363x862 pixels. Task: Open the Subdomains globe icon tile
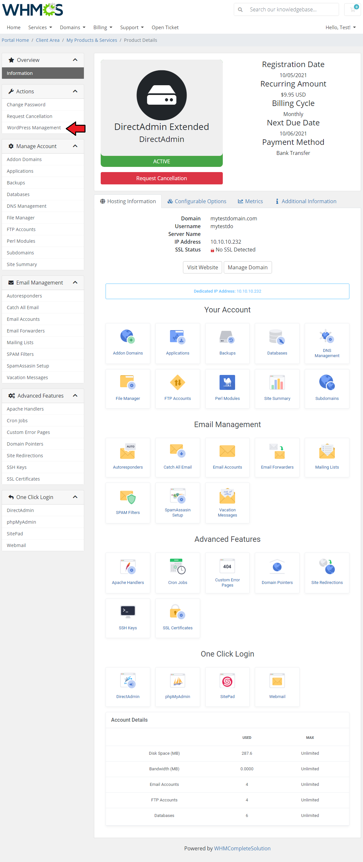[327, 389]
